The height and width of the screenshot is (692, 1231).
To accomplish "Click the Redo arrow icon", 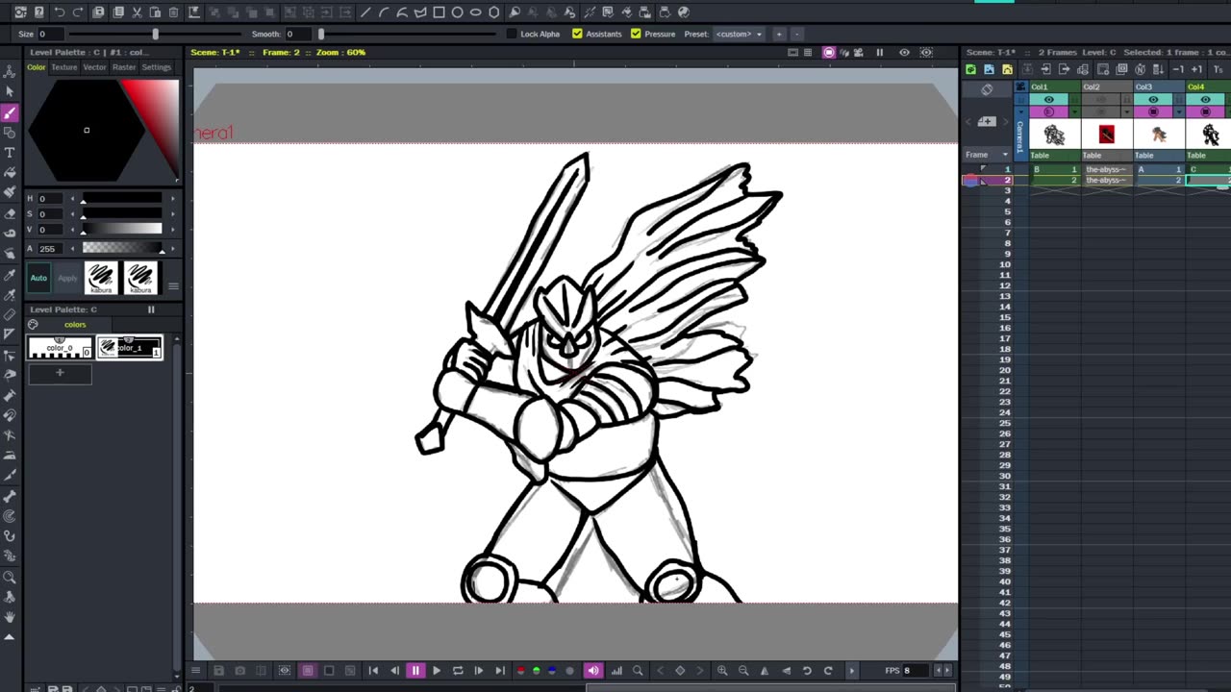I will [79, 12].
